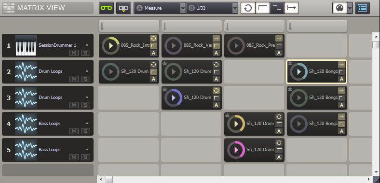
Task: Open the cell list view icon
Action: pyautogui.click(x=363, y=8)
